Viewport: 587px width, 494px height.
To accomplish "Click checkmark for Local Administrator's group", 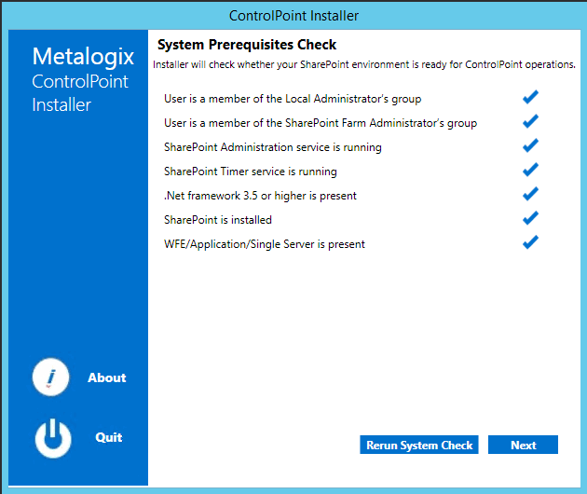I will pyautogui.click(x=530, y=97).
